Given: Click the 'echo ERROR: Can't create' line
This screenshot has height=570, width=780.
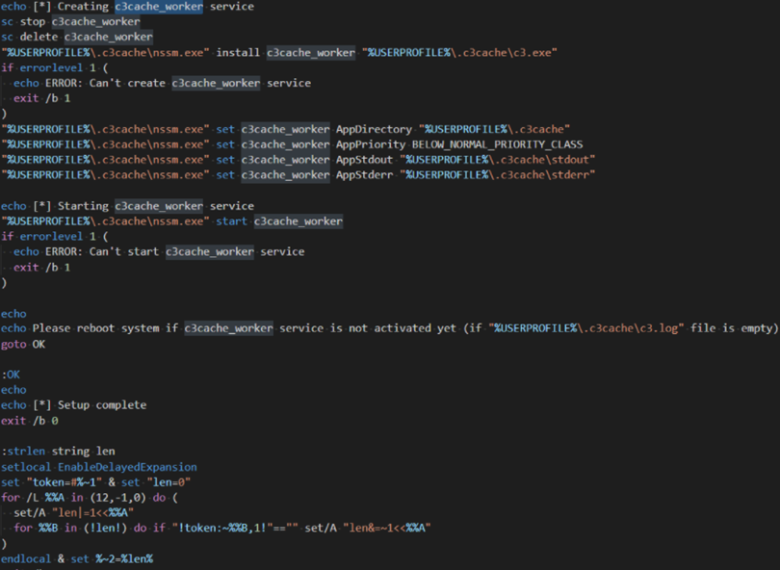Looking at the screenshot, I should click(162, 83).
